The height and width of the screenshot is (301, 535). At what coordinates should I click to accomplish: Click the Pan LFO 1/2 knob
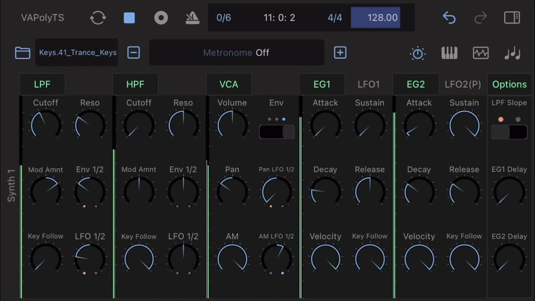[x=276, y=191]
